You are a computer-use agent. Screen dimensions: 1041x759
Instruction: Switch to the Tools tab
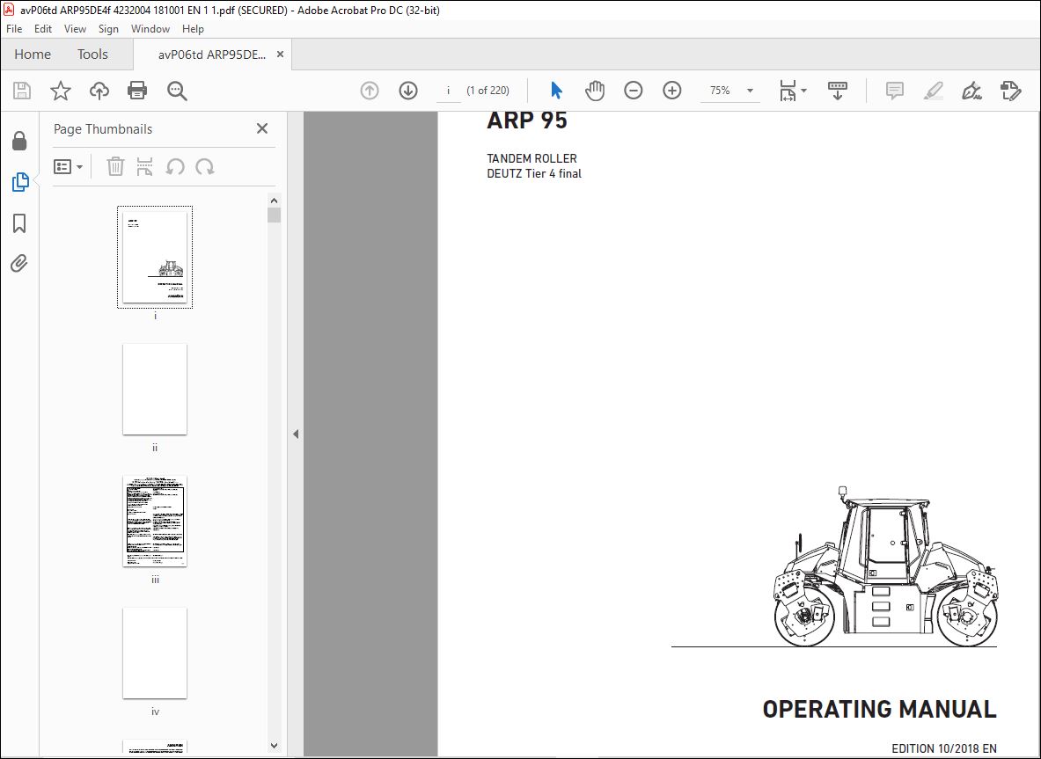click(92, 55)
